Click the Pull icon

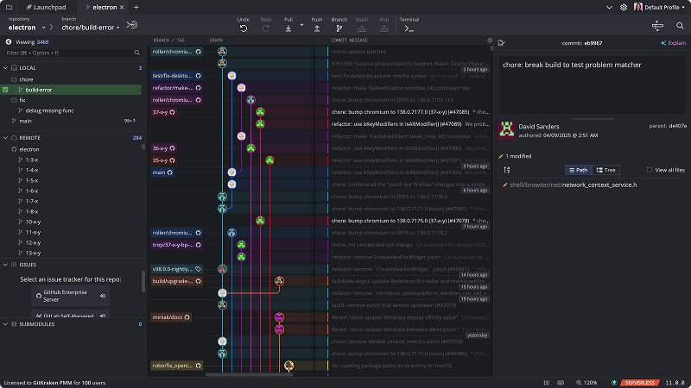pos(288,28)
